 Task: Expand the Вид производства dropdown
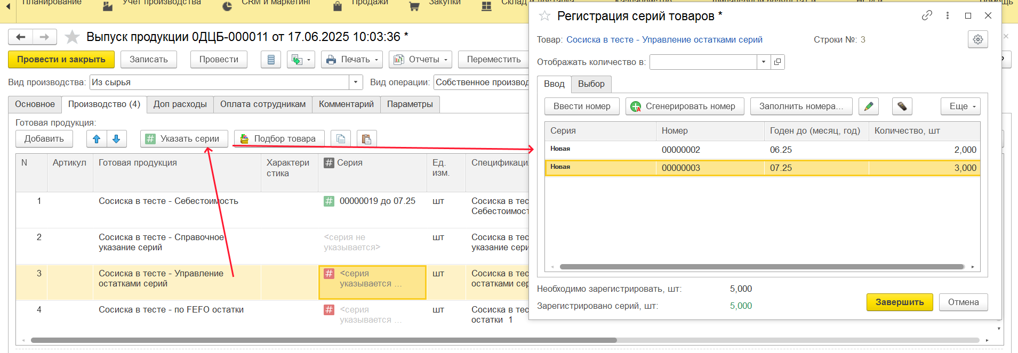pos(356,83)
